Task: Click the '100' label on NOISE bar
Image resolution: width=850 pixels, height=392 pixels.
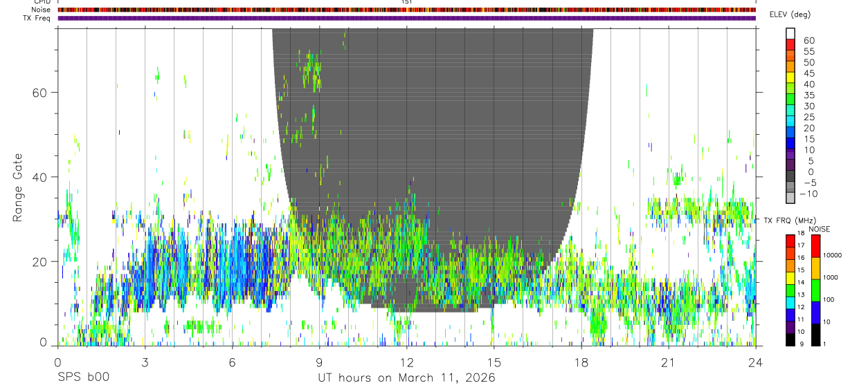Action: (x=829, y=300)
